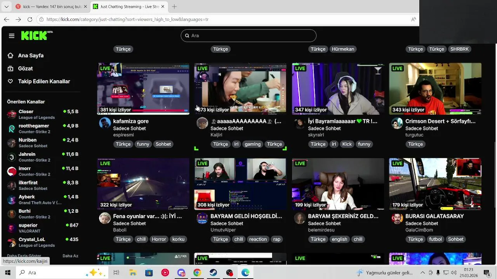This screenshot has height=279, width=497.
Task: Click Kaijiri's streamer avatar
Action: pos(202,123)
